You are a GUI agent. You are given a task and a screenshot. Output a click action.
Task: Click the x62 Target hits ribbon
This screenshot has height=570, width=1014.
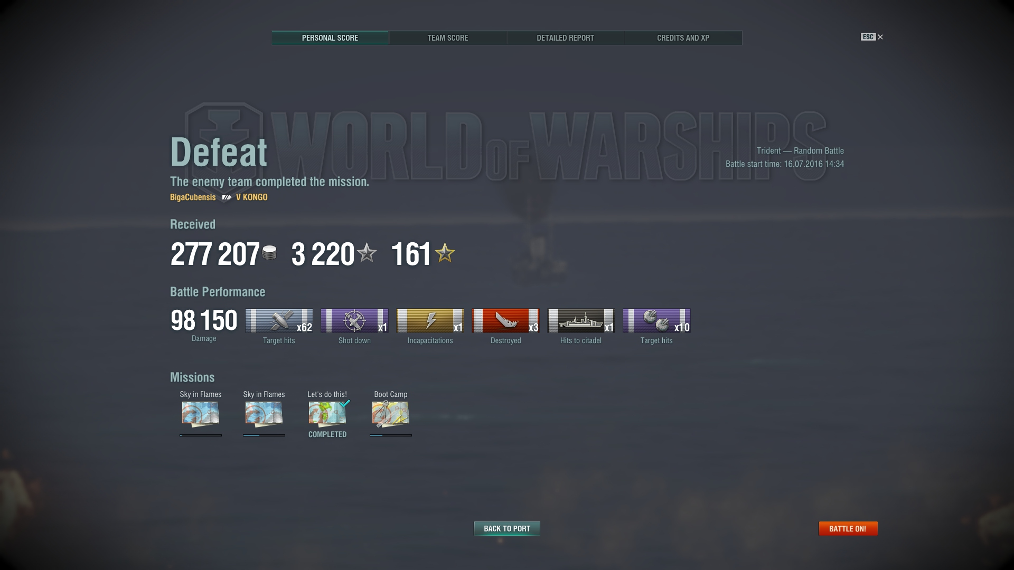point(279,321)
